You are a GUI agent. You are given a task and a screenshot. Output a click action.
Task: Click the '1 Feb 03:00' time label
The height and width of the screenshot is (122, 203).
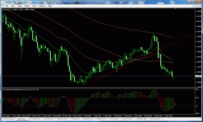click(x=87, y=116)
